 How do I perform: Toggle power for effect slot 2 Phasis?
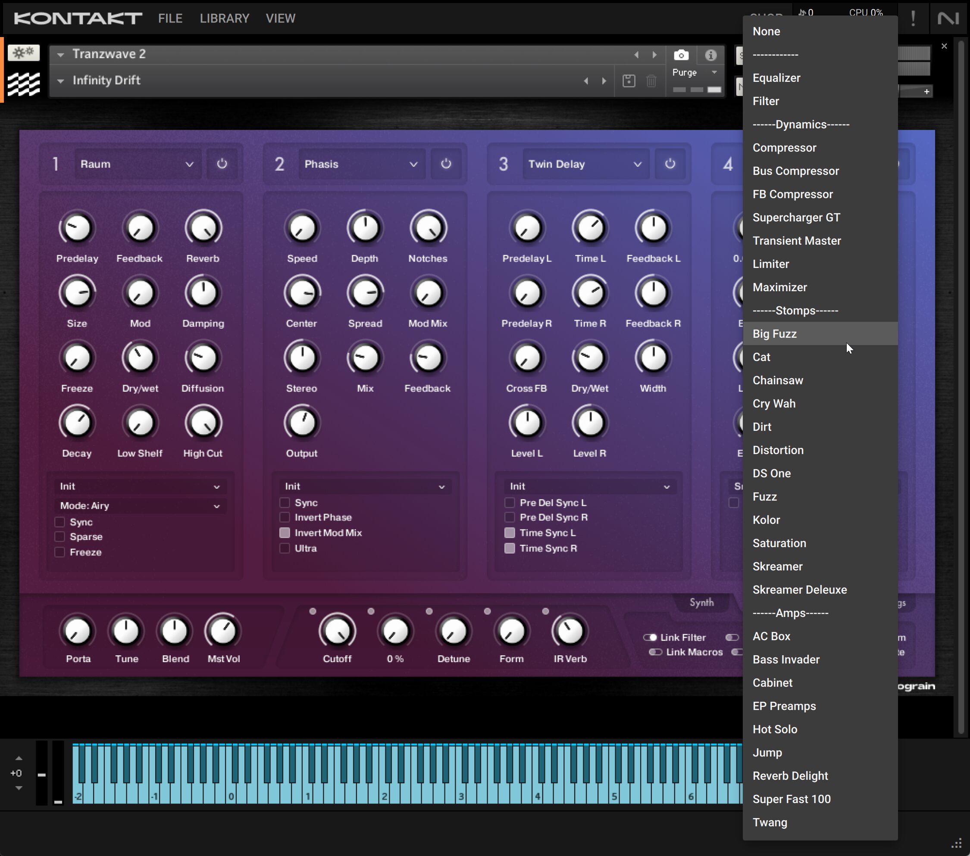click(x=446, y=164)
